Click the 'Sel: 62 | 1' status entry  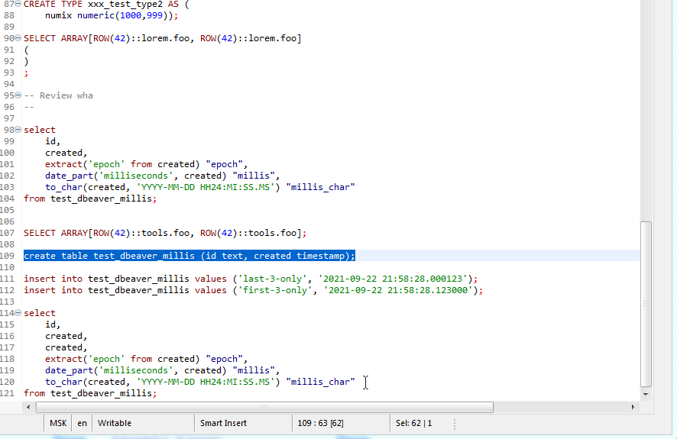(x=413, y=423)
